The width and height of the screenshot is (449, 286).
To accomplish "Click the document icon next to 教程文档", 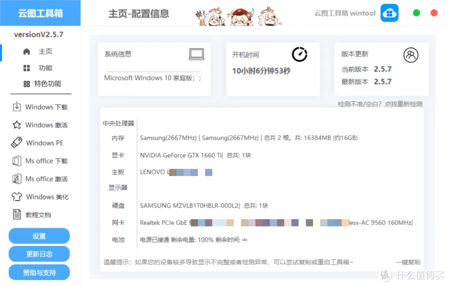I will click(x=17, y=214).
